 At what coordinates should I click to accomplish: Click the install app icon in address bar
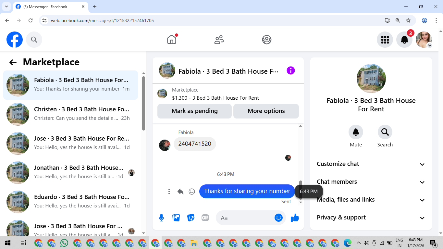coord(387,20)
